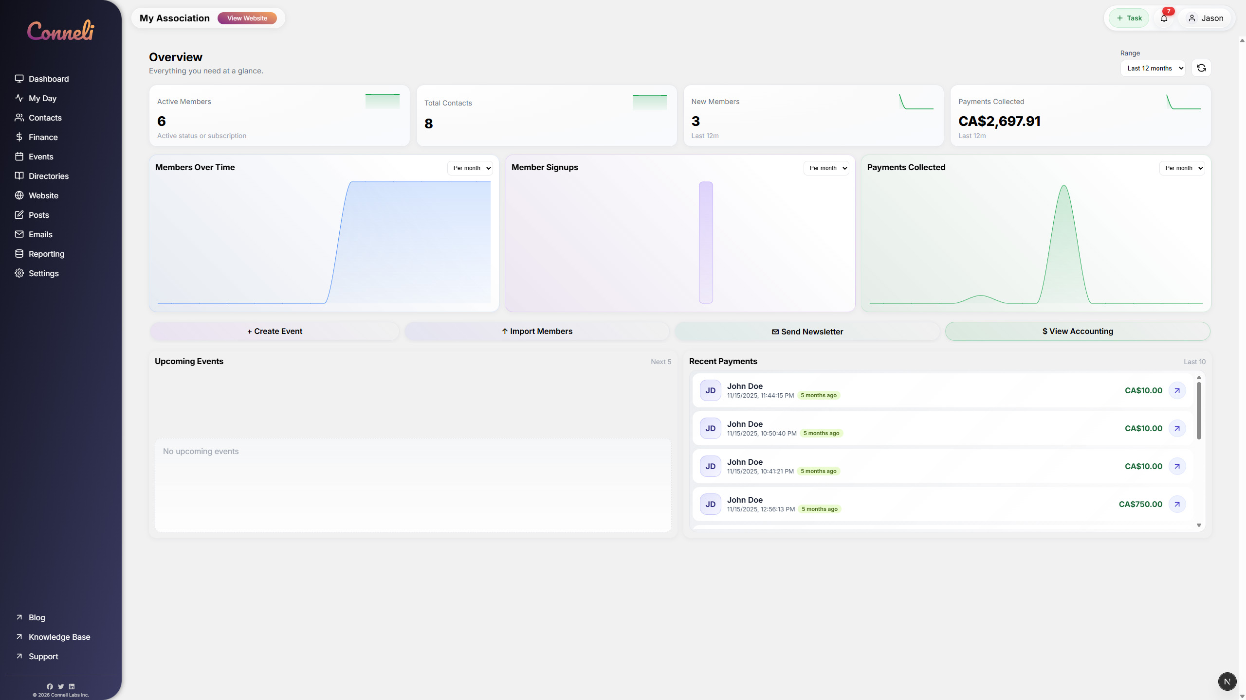Select the Reporting icon in sidebar
This screenshot has width=1246, height=700.
pyautogui.click(x=19, y=253)
